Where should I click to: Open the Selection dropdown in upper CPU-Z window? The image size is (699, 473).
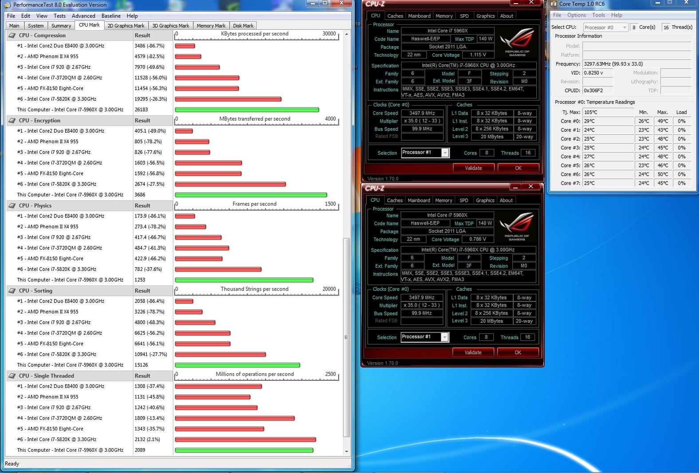pos(445,153)
